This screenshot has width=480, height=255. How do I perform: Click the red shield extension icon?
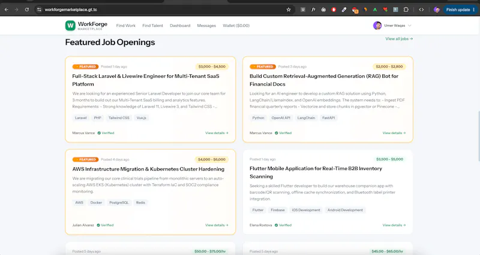click(x=334, y=10)
